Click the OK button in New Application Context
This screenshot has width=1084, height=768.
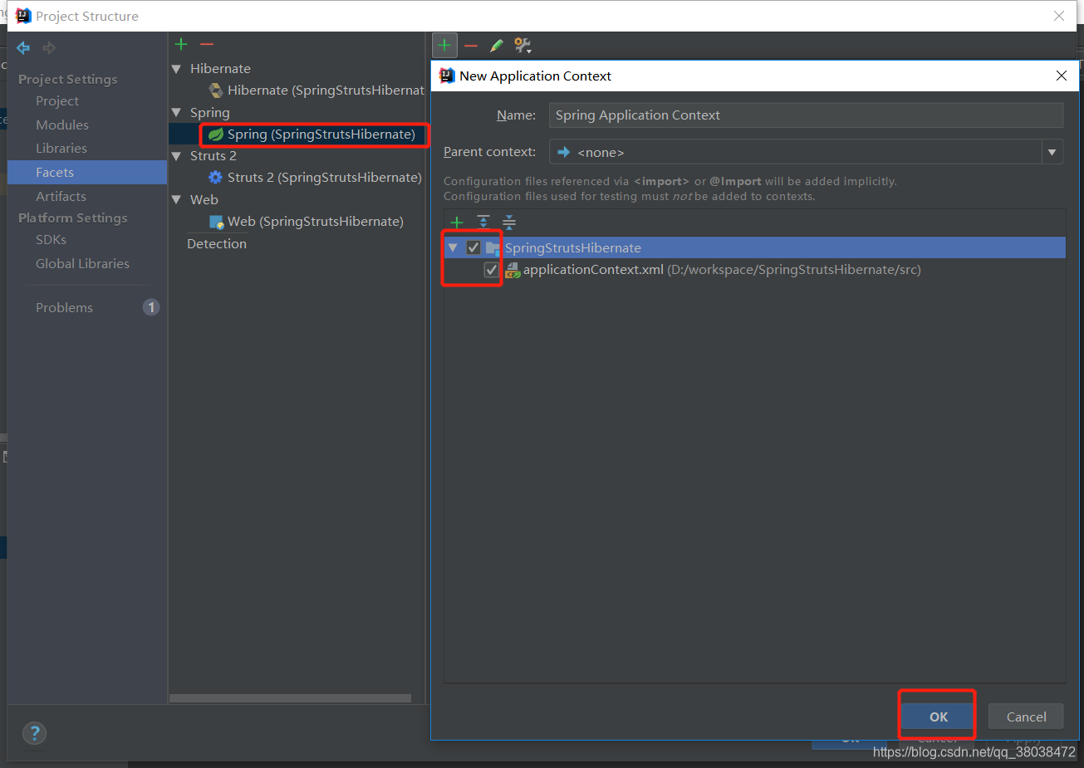point(939,717)
